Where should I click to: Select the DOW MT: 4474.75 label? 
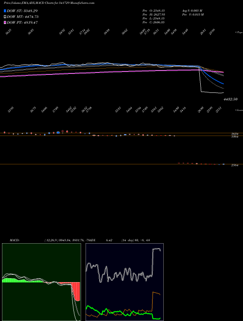23,17
